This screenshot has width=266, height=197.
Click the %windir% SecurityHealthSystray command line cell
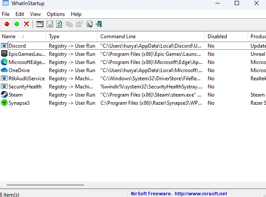[x=151, y=87]
